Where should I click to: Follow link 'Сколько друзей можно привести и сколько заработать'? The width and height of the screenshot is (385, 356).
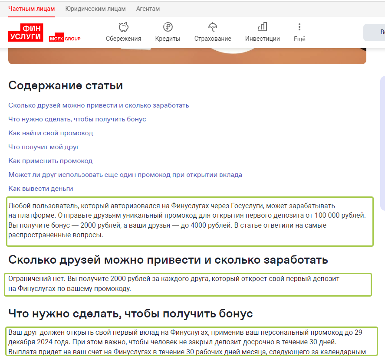click(99, 105)
